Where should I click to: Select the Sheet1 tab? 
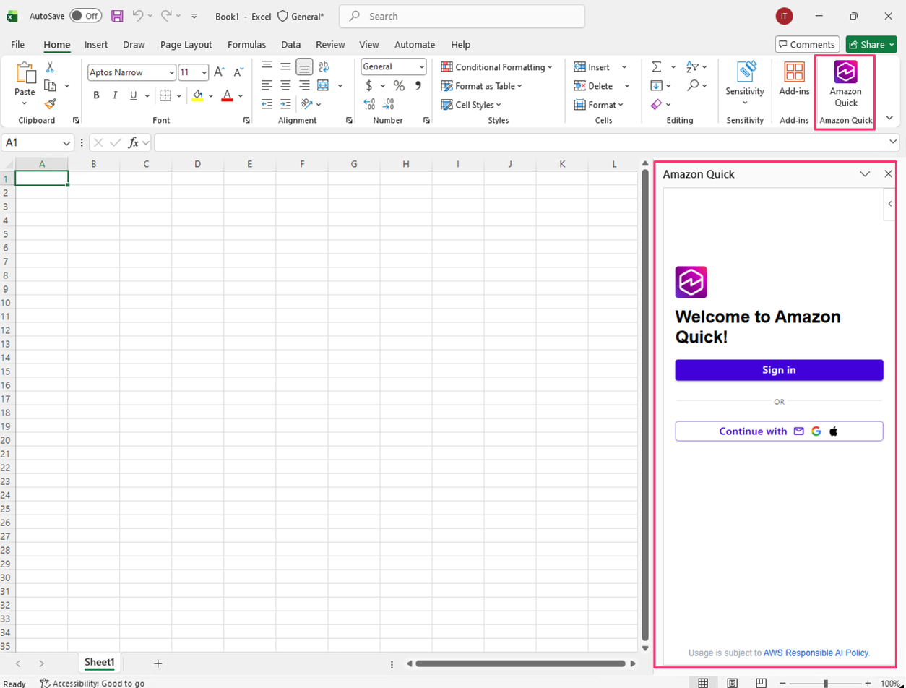coord(100,662)
